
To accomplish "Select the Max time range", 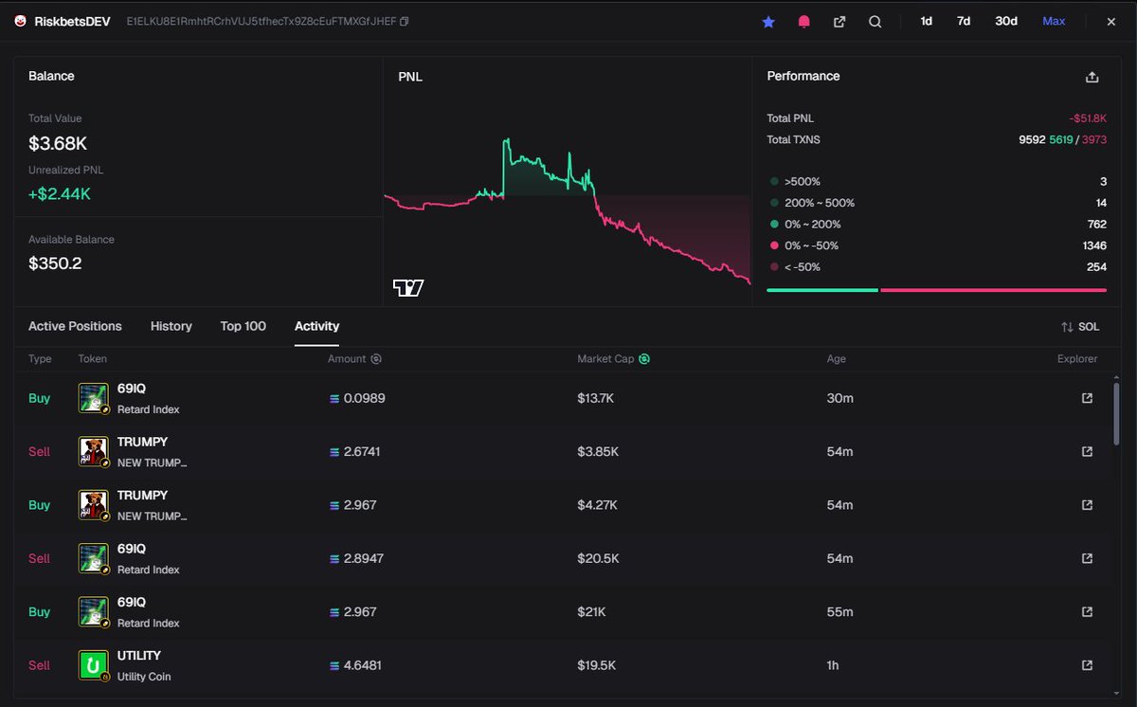I will click(x=1054, y=21).
